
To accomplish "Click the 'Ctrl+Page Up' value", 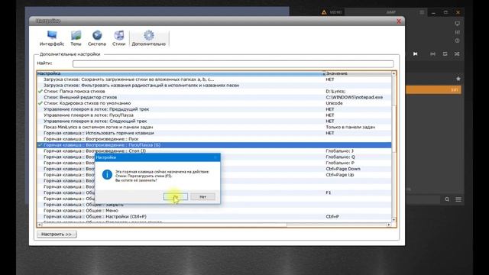I will coord(340,175).
